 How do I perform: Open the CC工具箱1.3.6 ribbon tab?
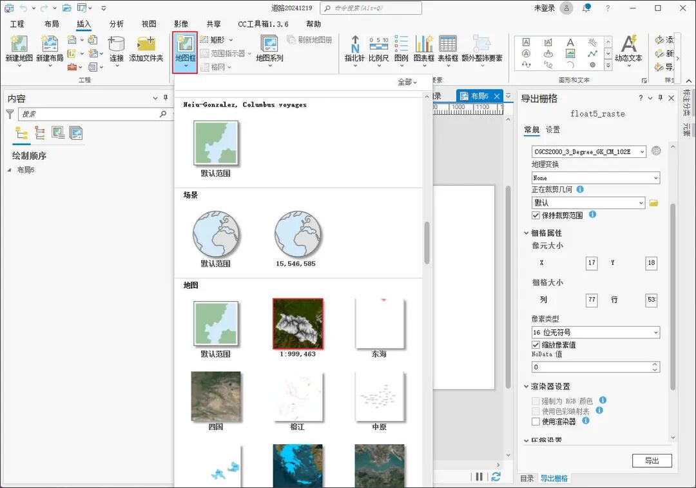point(263,24)
